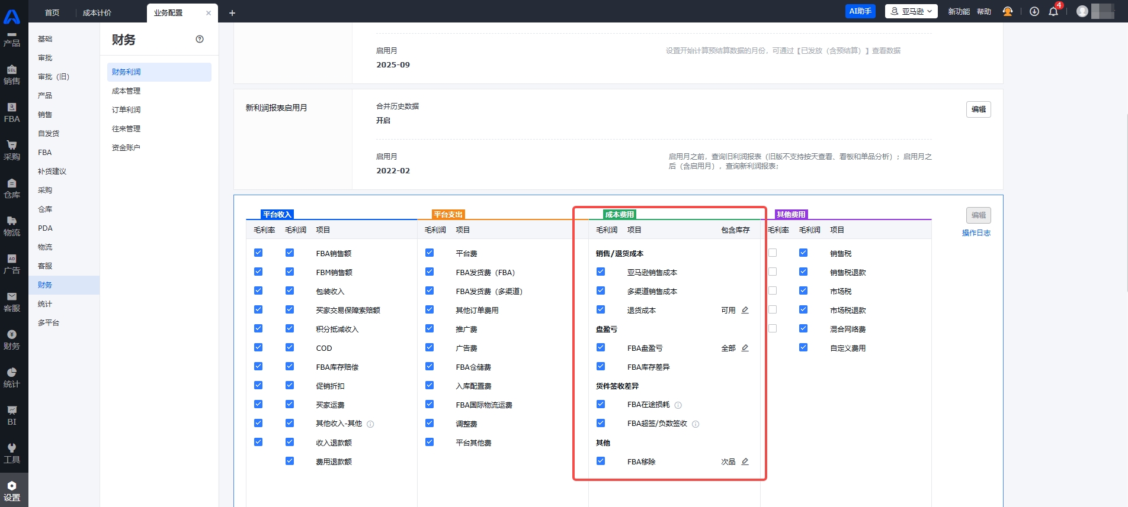Open the notification bell in the top bar
Screen dimensions: 1128x507
click(1053, 11)
